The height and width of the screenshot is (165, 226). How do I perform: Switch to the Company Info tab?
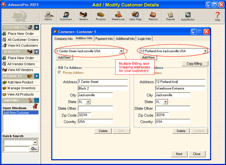point(64,39)
